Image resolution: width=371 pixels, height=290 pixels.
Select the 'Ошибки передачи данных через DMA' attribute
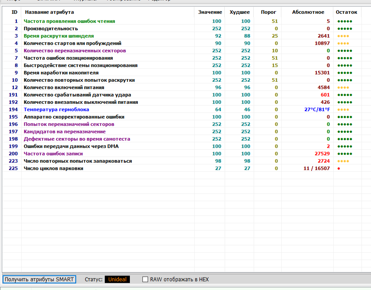tap(71, 146)
